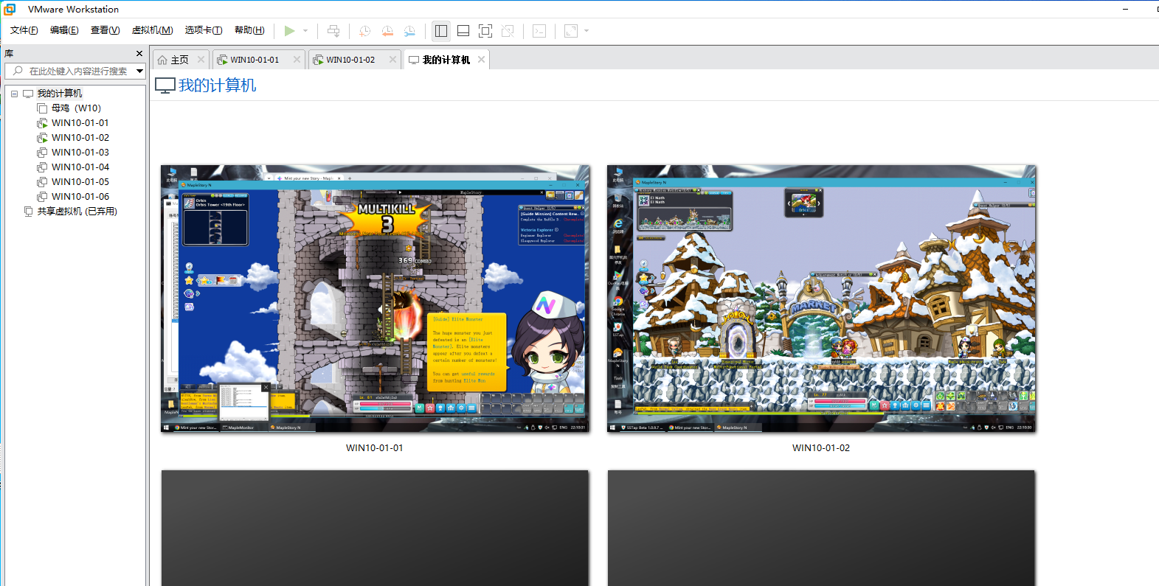The height and width of the screenshot is (586, 1159).
Task: Open the console view toolbar icon
Action: point(539,31)
